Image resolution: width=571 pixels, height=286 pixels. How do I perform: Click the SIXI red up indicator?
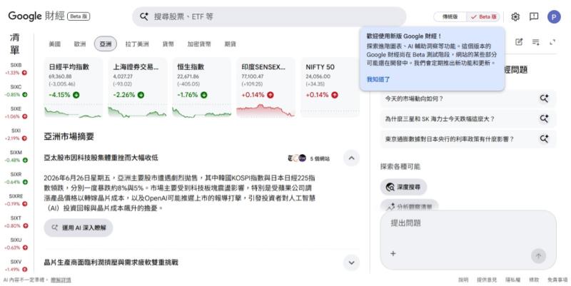point(24,138)
